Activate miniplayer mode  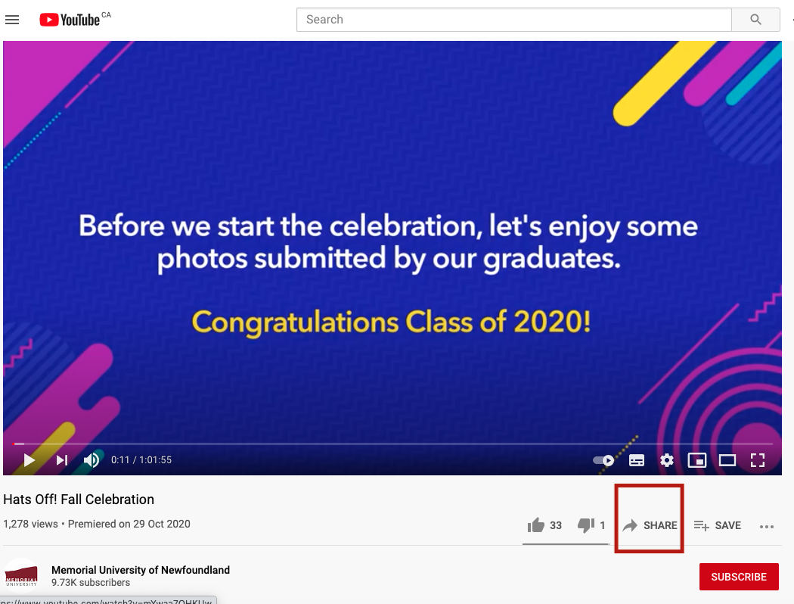click(x=696, y=460)
